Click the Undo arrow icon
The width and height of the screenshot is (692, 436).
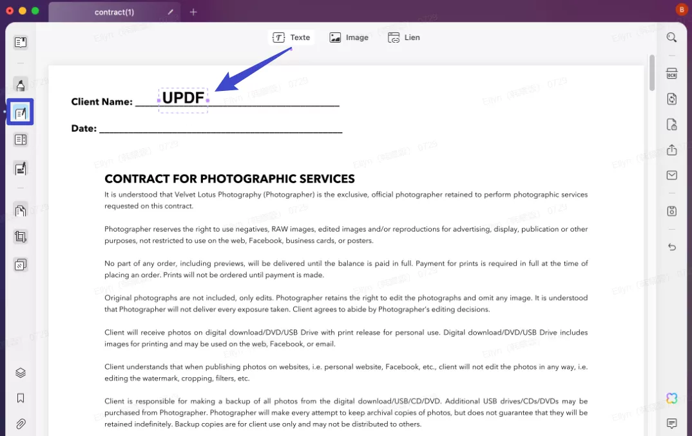tap(671, 247)
